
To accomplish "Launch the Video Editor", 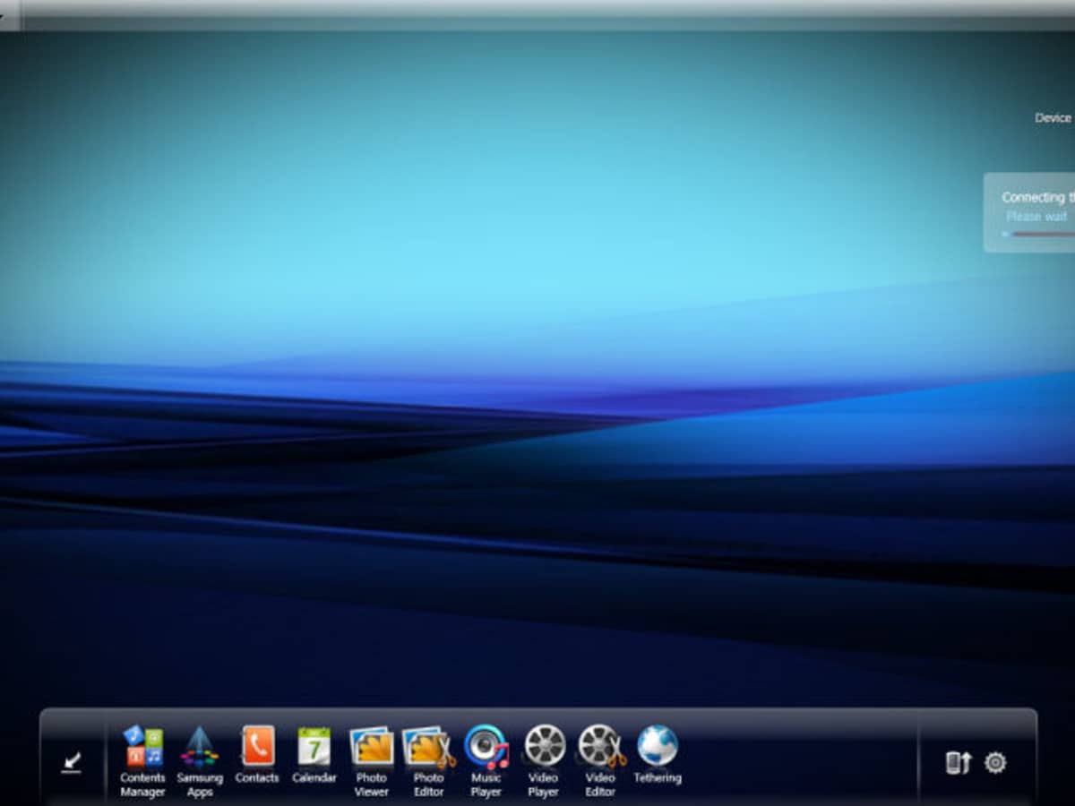I will (x=600, y=746).
